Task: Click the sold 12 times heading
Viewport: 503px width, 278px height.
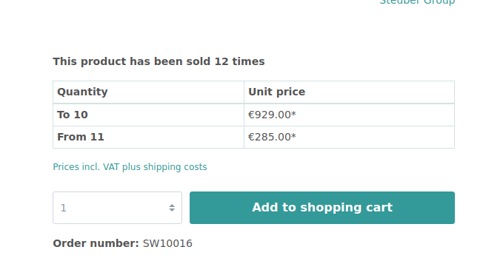Action: pyautogui.click(x=159, y=61)
